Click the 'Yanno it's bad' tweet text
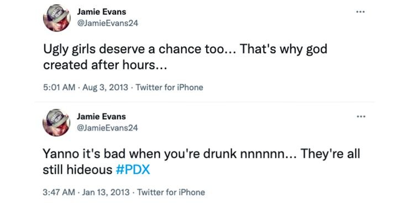 [201, 162]
